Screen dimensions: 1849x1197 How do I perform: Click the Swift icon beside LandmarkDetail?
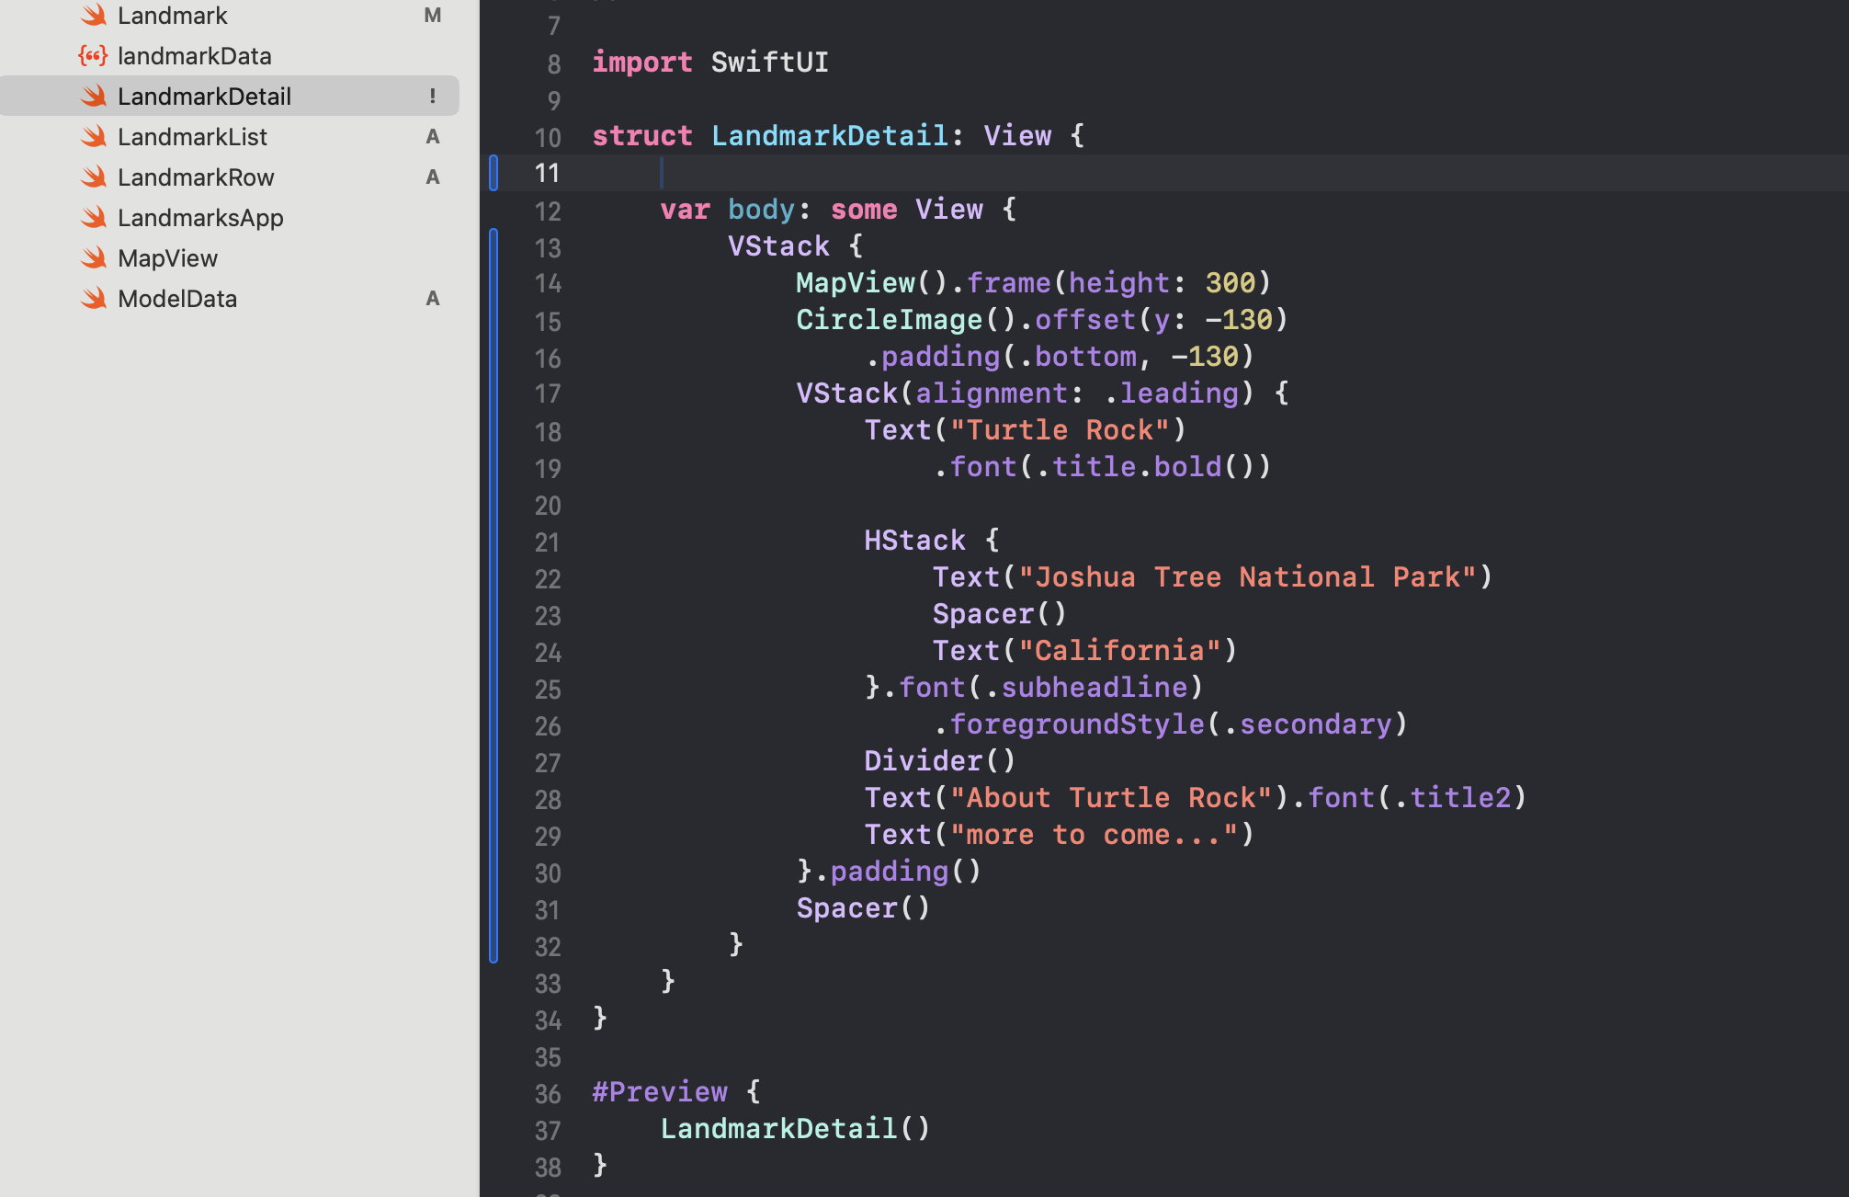click(x=93, y=97)
